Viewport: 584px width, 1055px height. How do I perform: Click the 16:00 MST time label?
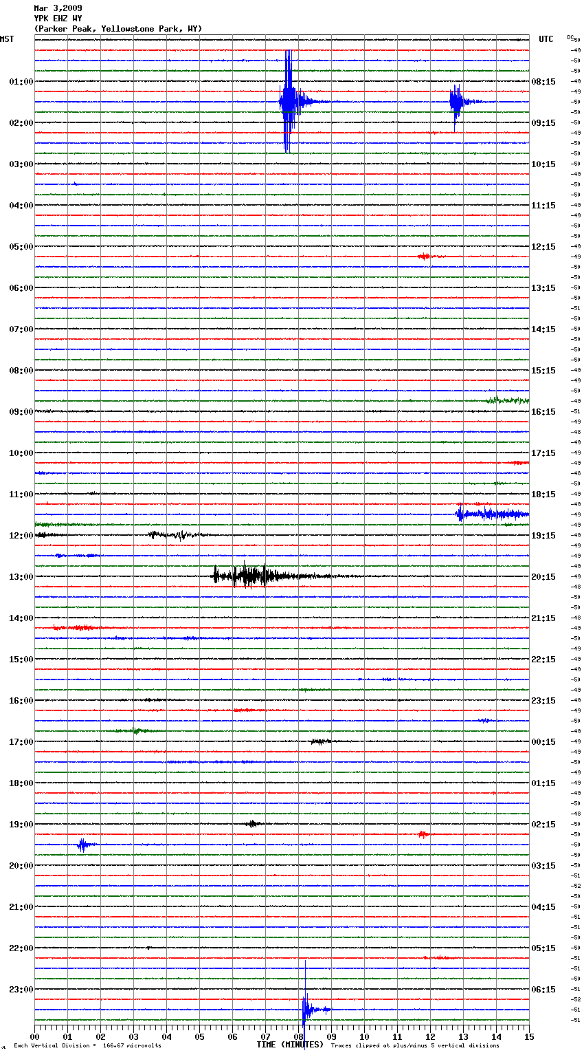click(x=21, y=701)
